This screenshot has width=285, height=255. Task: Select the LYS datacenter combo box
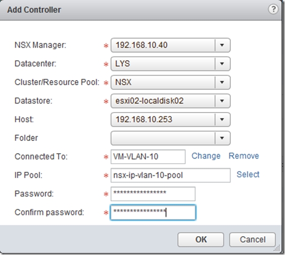[x=170, y=64]
